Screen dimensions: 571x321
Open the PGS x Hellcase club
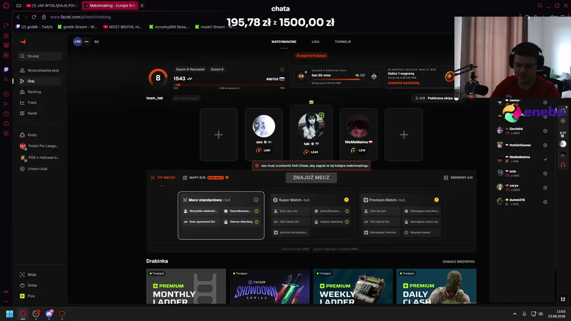[x=40, y=157]
